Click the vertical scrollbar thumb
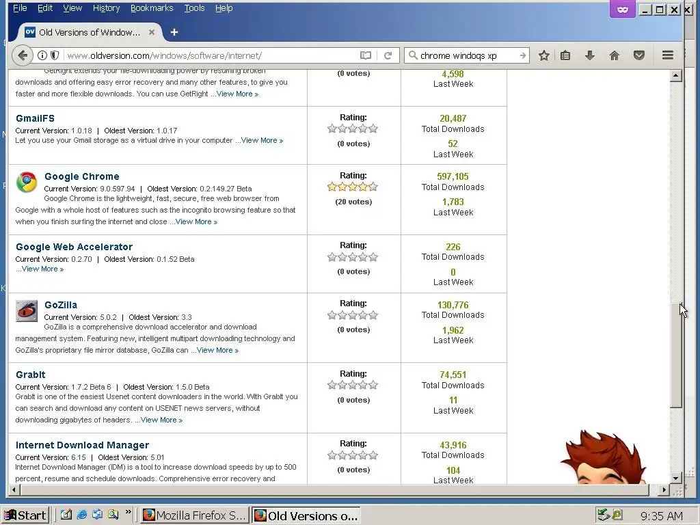Screen dimensions: 700x525 (675, 355)
